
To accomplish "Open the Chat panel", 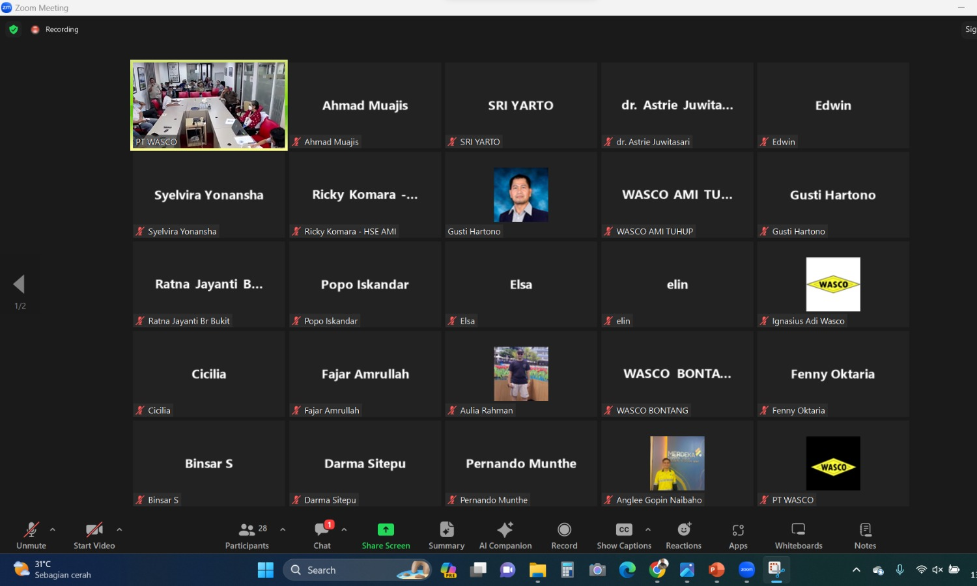I will [322, 535].
